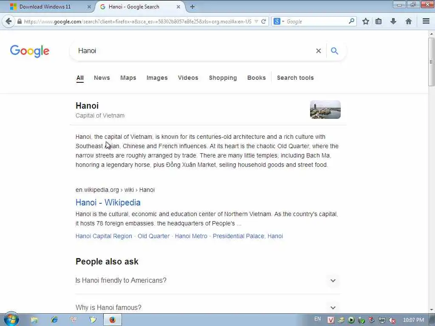Click the red V tray icon
This screenshot has width=435, height=326.
point(330,320)
